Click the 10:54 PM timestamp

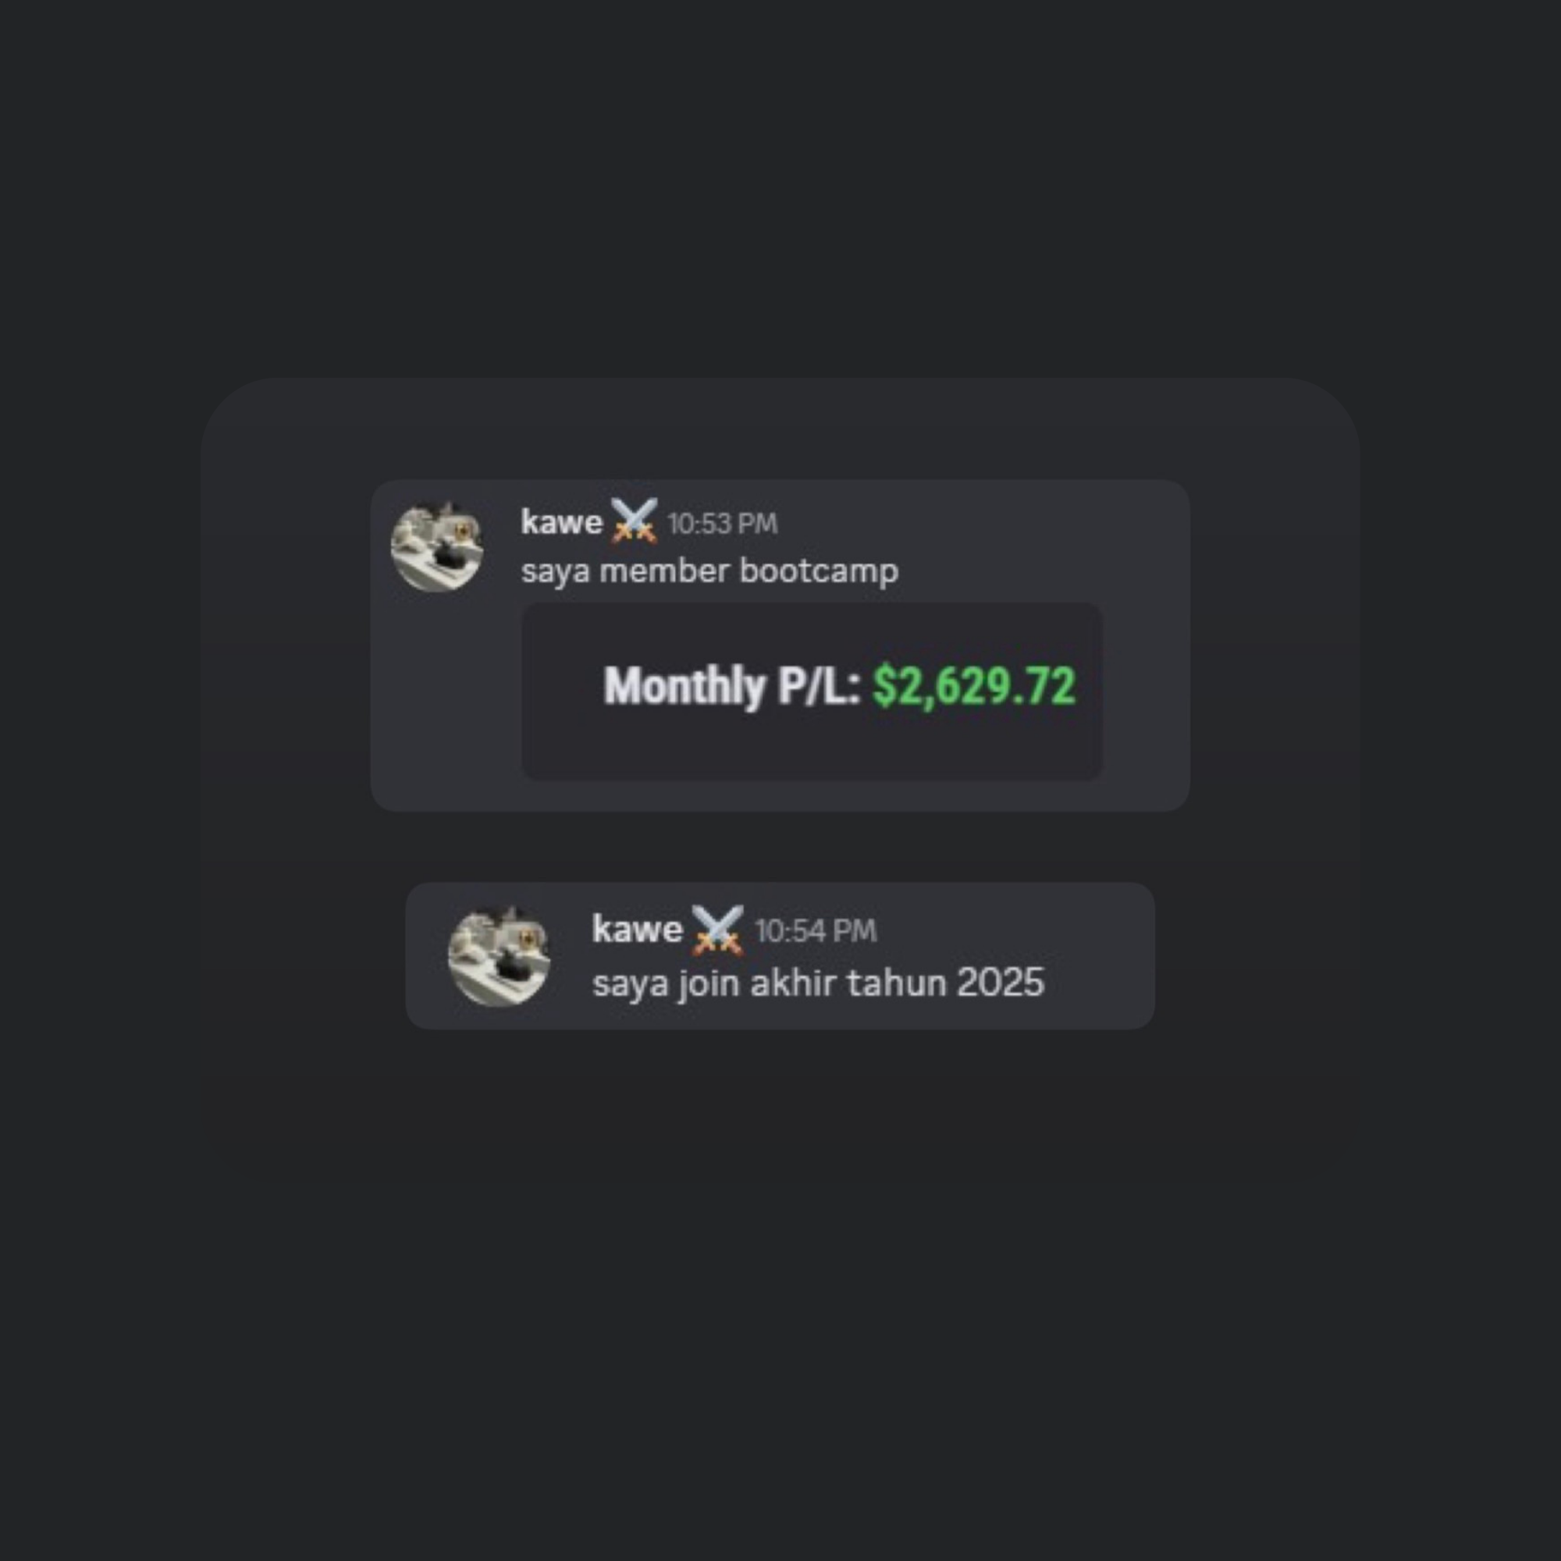point(816,932)
